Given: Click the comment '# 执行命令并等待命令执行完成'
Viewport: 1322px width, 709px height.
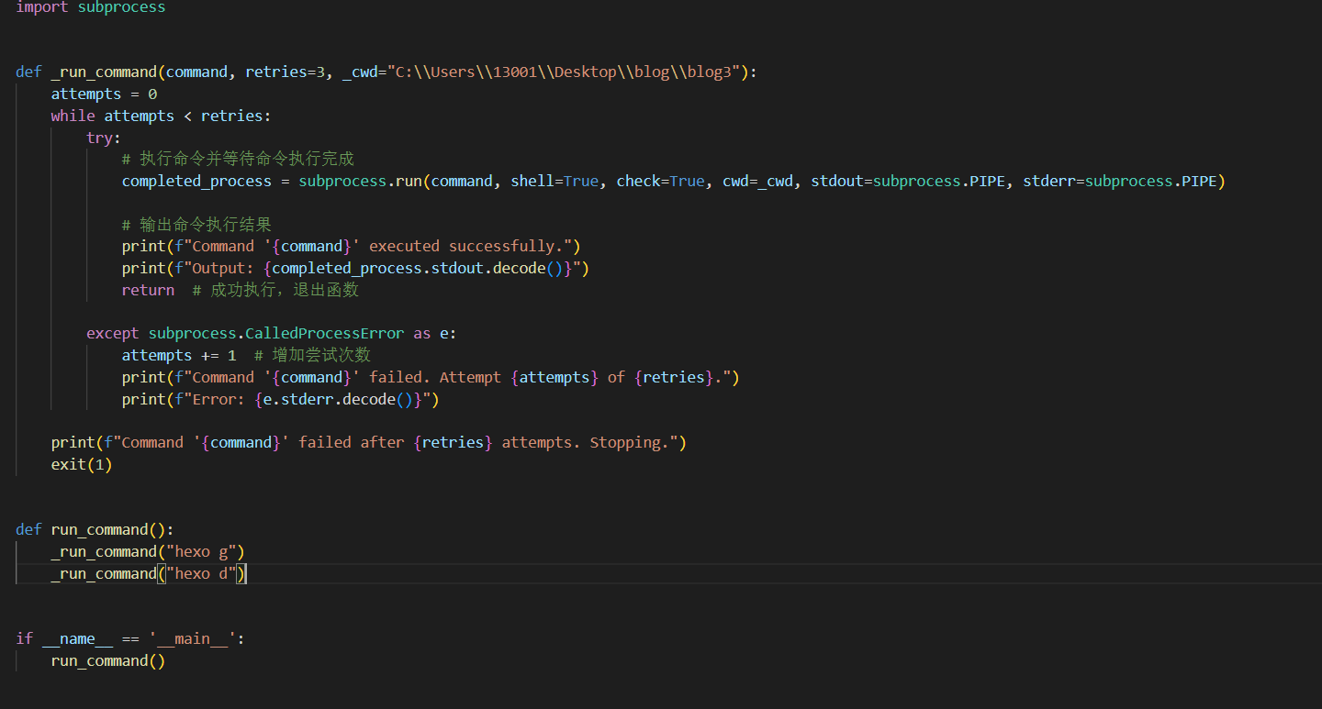Looking at the screenshot, I should [x=238, y=160].
